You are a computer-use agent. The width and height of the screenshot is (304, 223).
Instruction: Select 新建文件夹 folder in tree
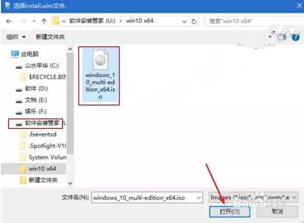click(x=43, y=180)
